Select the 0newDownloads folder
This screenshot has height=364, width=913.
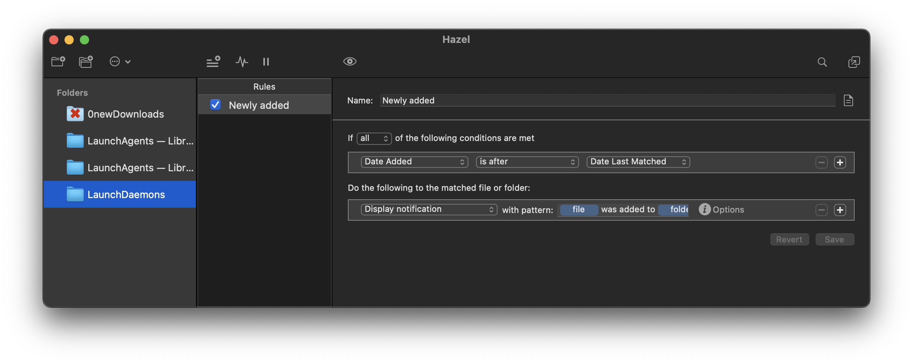coord(125,114)
